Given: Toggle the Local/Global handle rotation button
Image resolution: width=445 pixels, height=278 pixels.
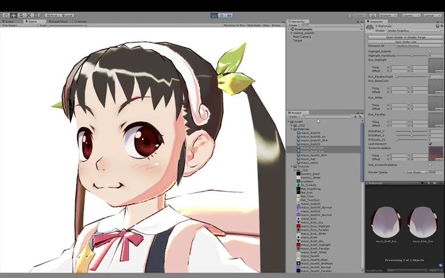Looking at the screenshot, I should coord(67,15).
